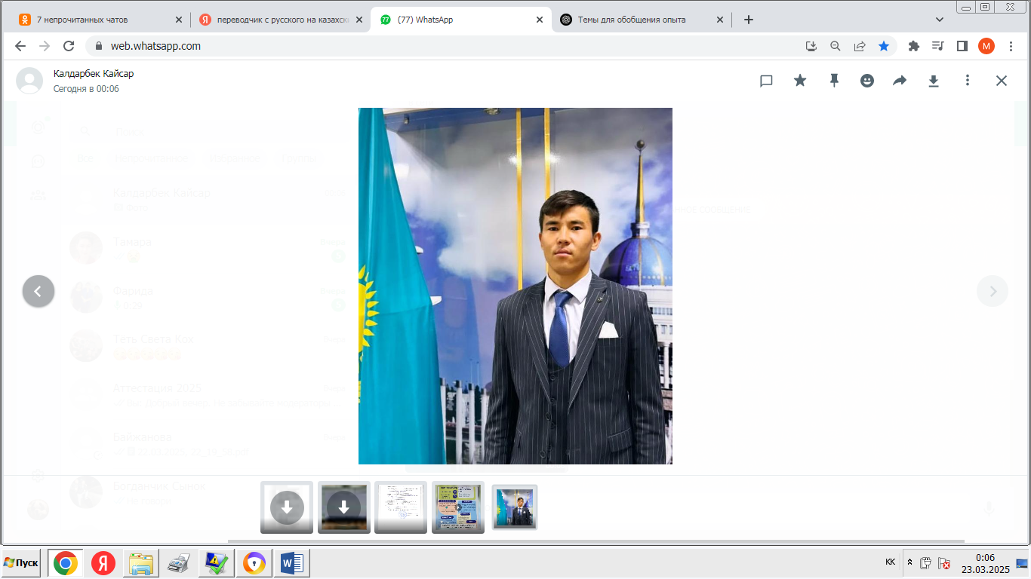1031x579 pixels.
Task: Select the current portrait thumbnail
Action: 515,507
